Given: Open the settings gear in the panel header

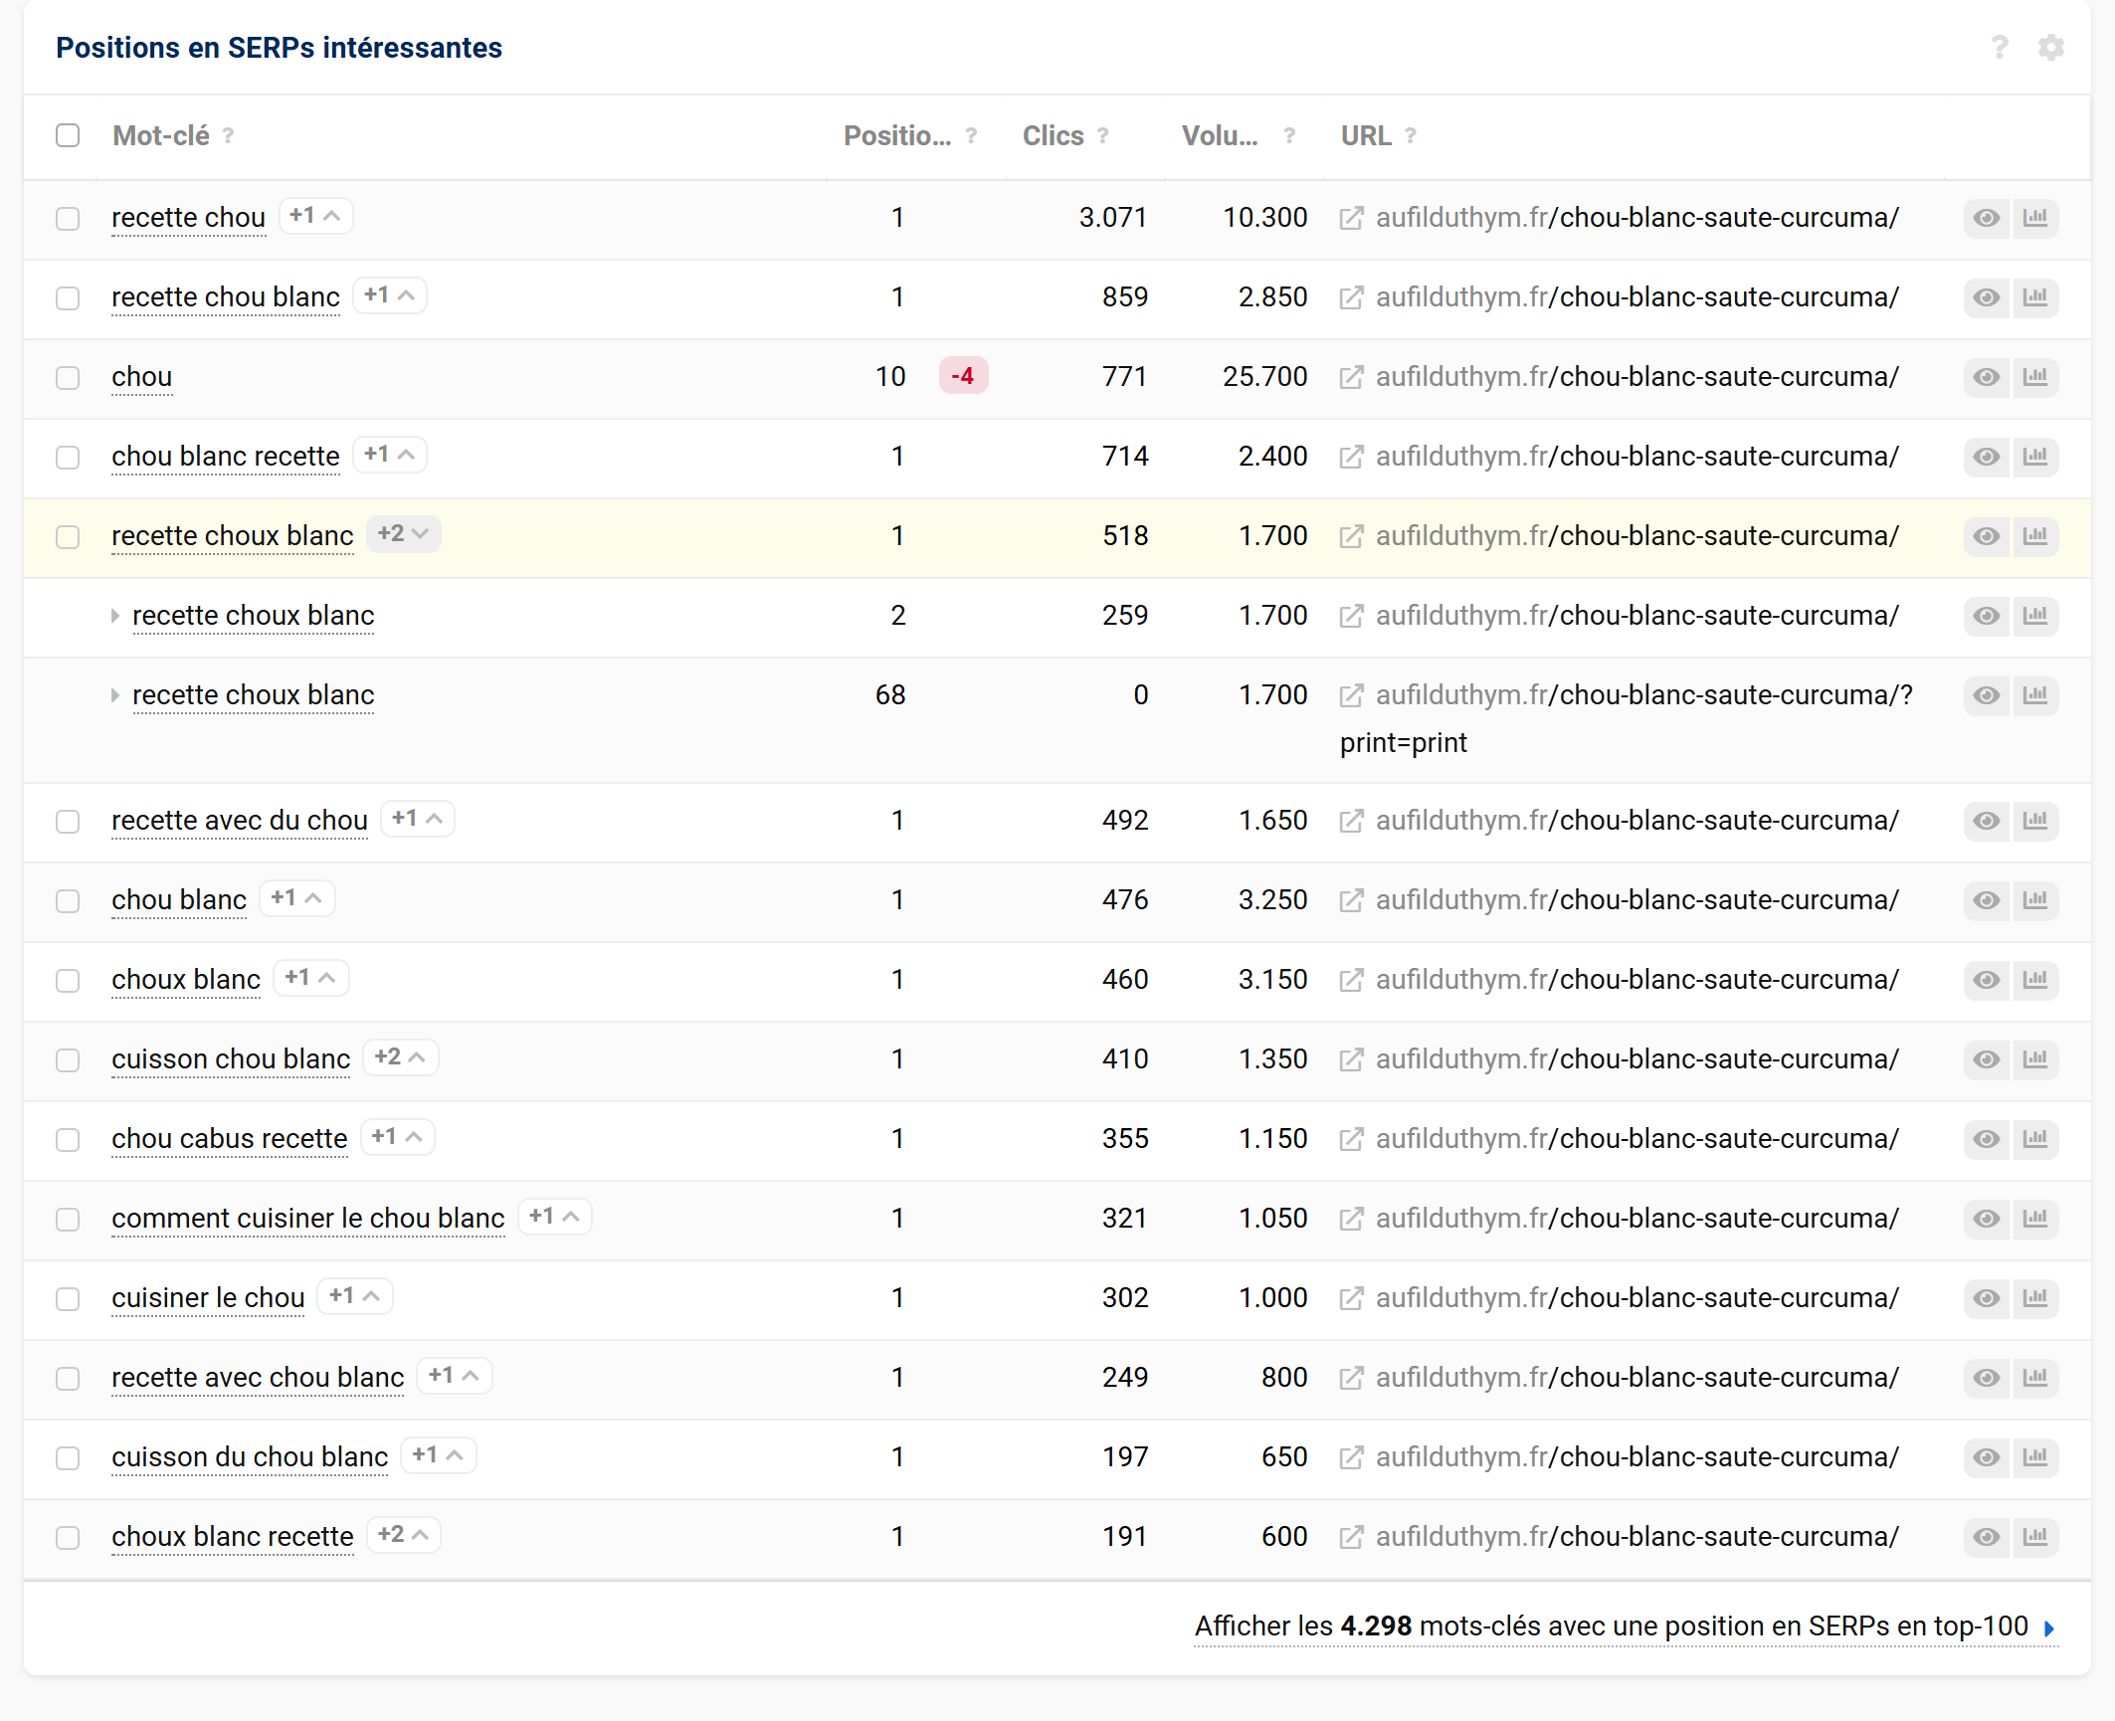Looking at the screenshot, I should tap(2050, 48).
